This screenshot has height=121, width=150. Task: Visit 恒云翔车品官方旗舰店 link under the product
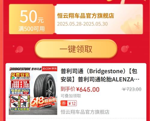(85, 112)
